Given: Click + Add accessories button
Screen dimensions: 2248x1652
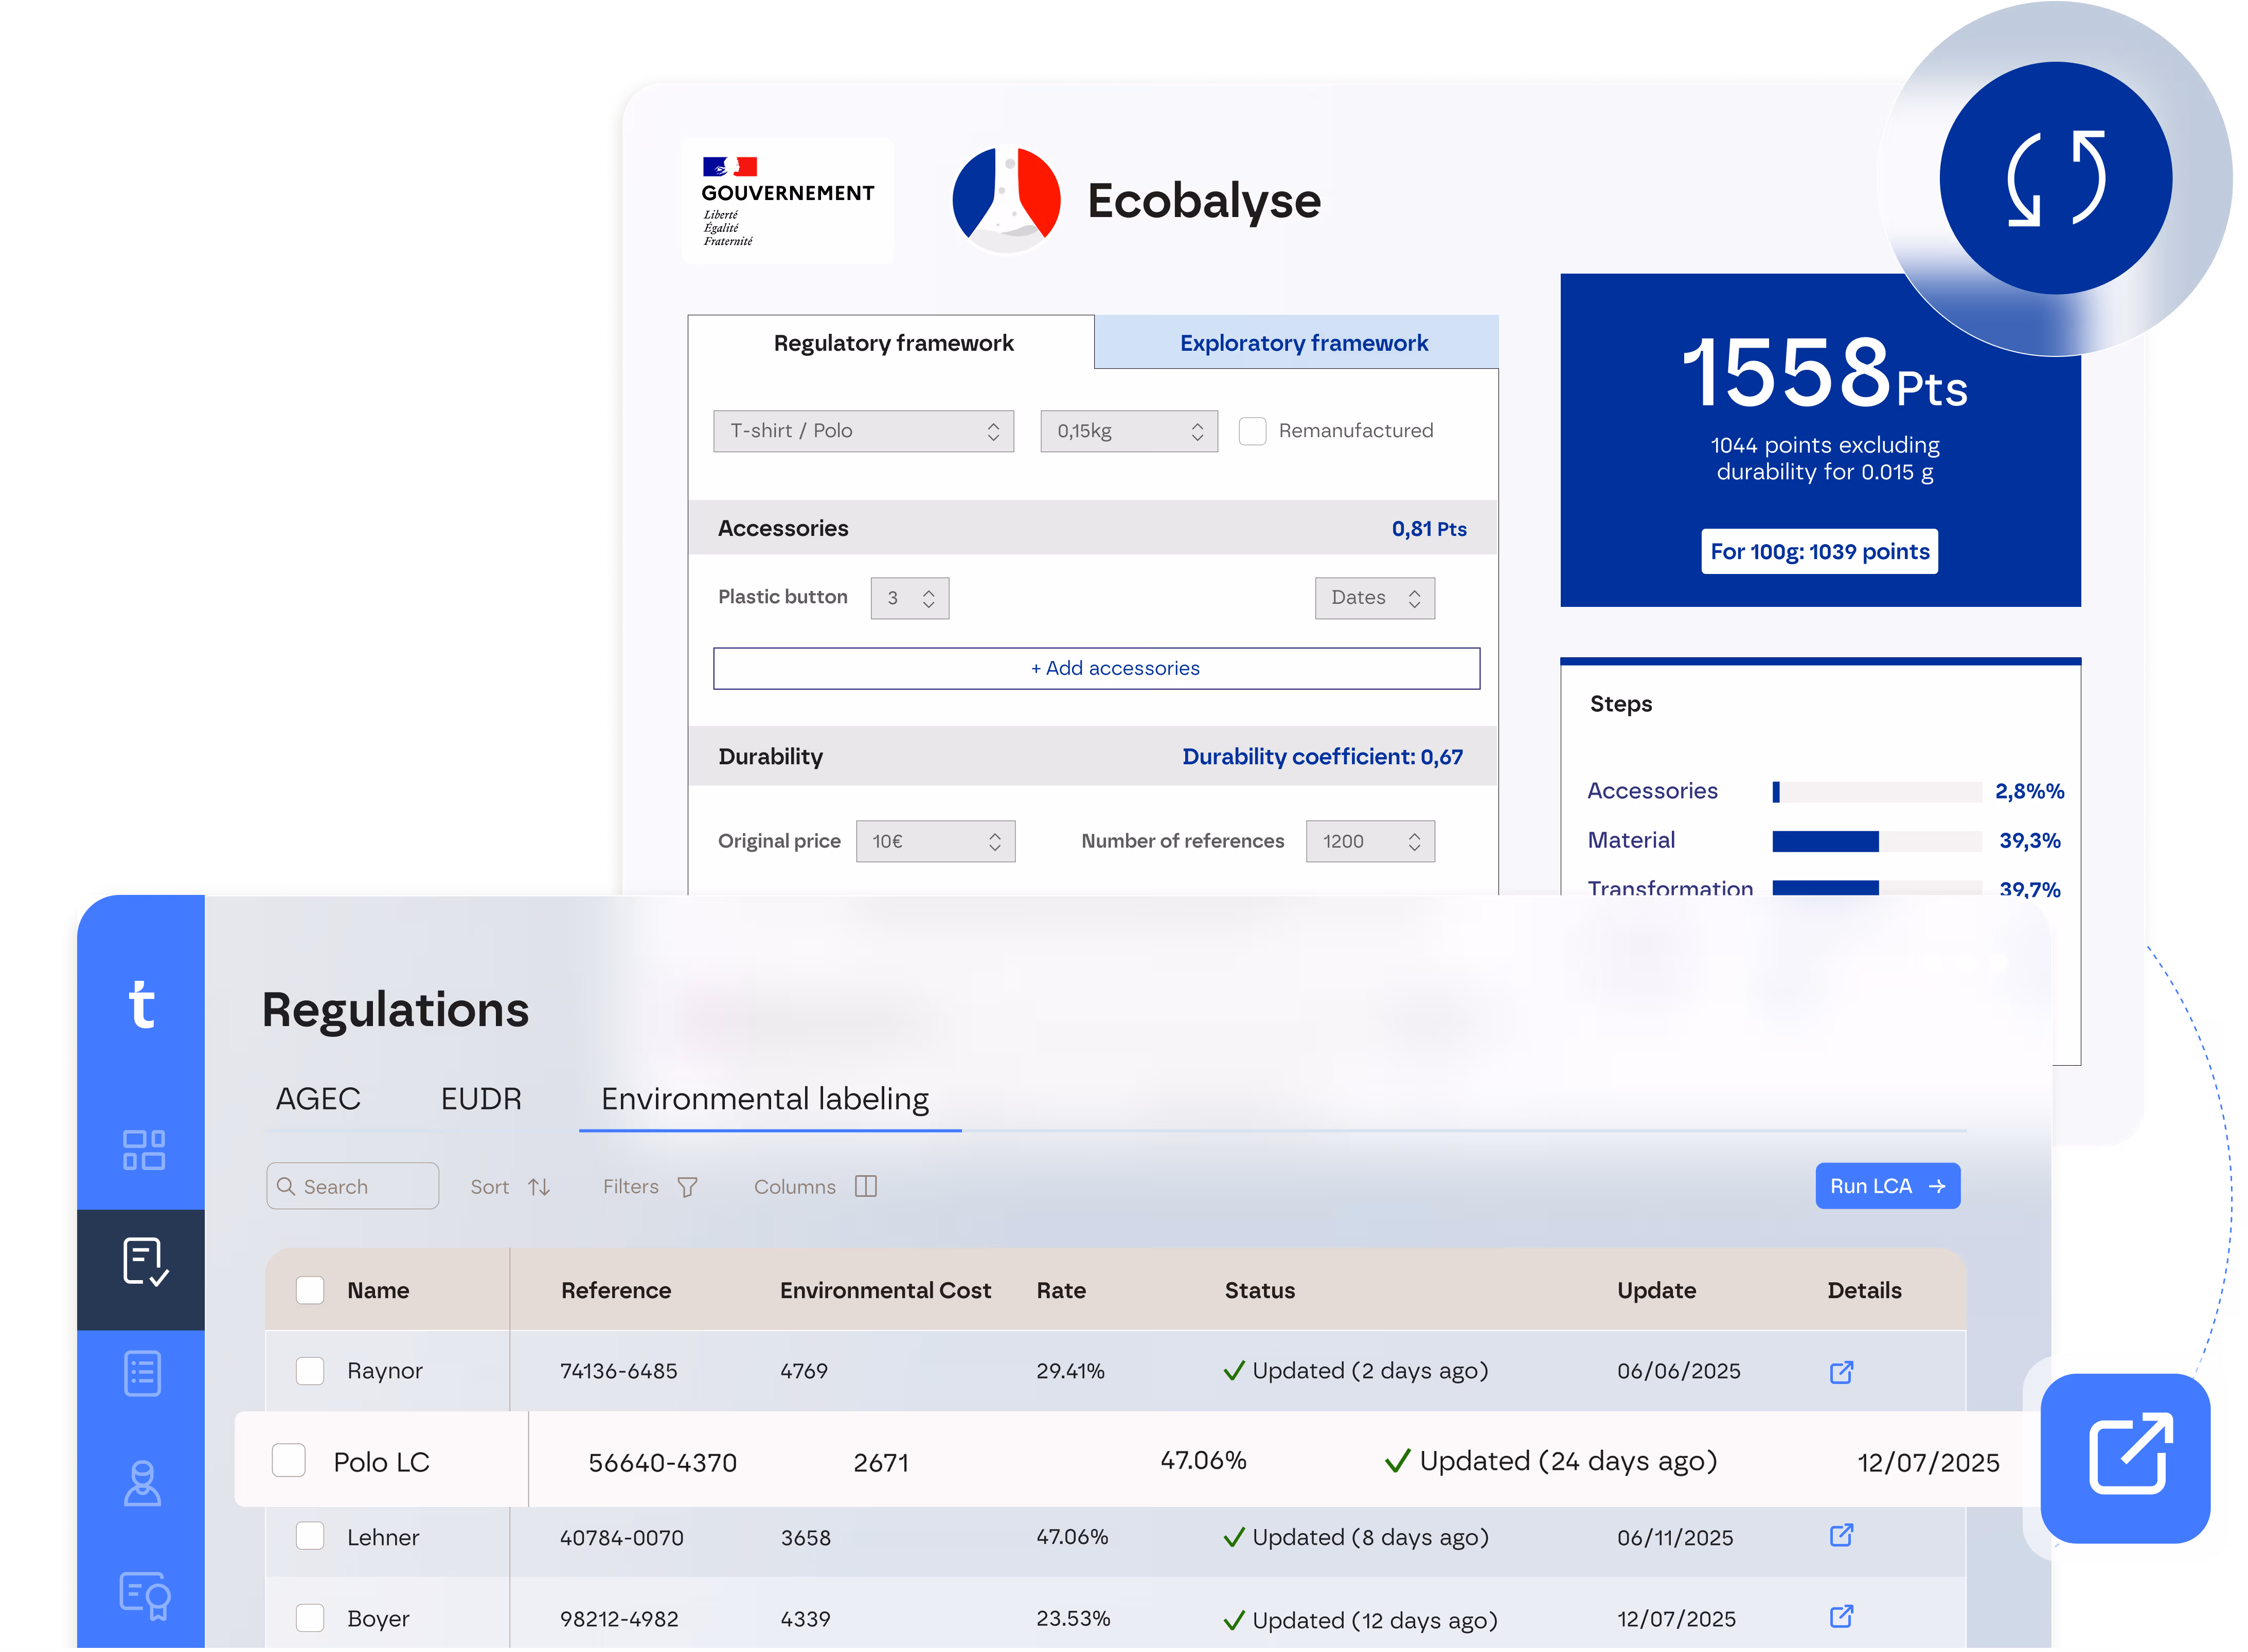Looking at the screenshot, I should 1096,668.
